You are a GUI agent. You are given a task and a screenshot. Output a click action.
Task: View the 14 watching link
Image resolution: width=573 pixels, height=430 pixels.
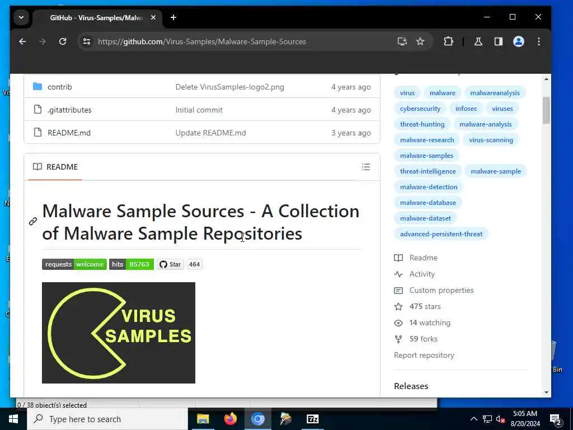pos(422,323)
